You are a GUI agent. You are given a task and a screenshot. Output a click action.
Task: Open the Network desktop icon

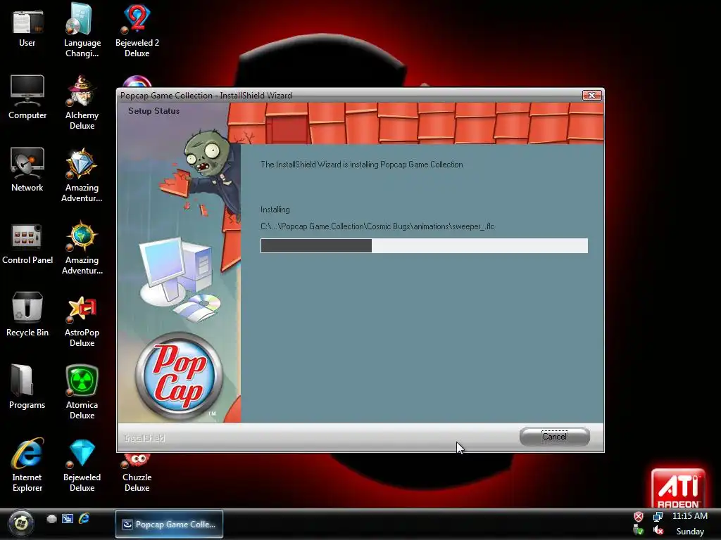[27, 170]
